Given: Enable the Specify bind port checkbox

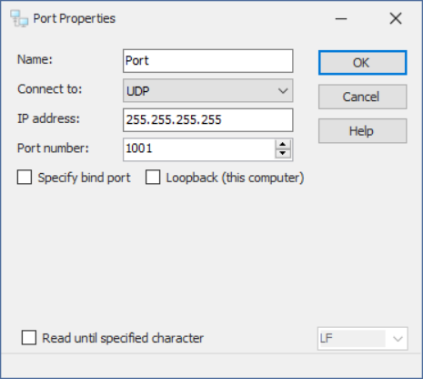Looking at the screenshot, I should tap(25, 177).
